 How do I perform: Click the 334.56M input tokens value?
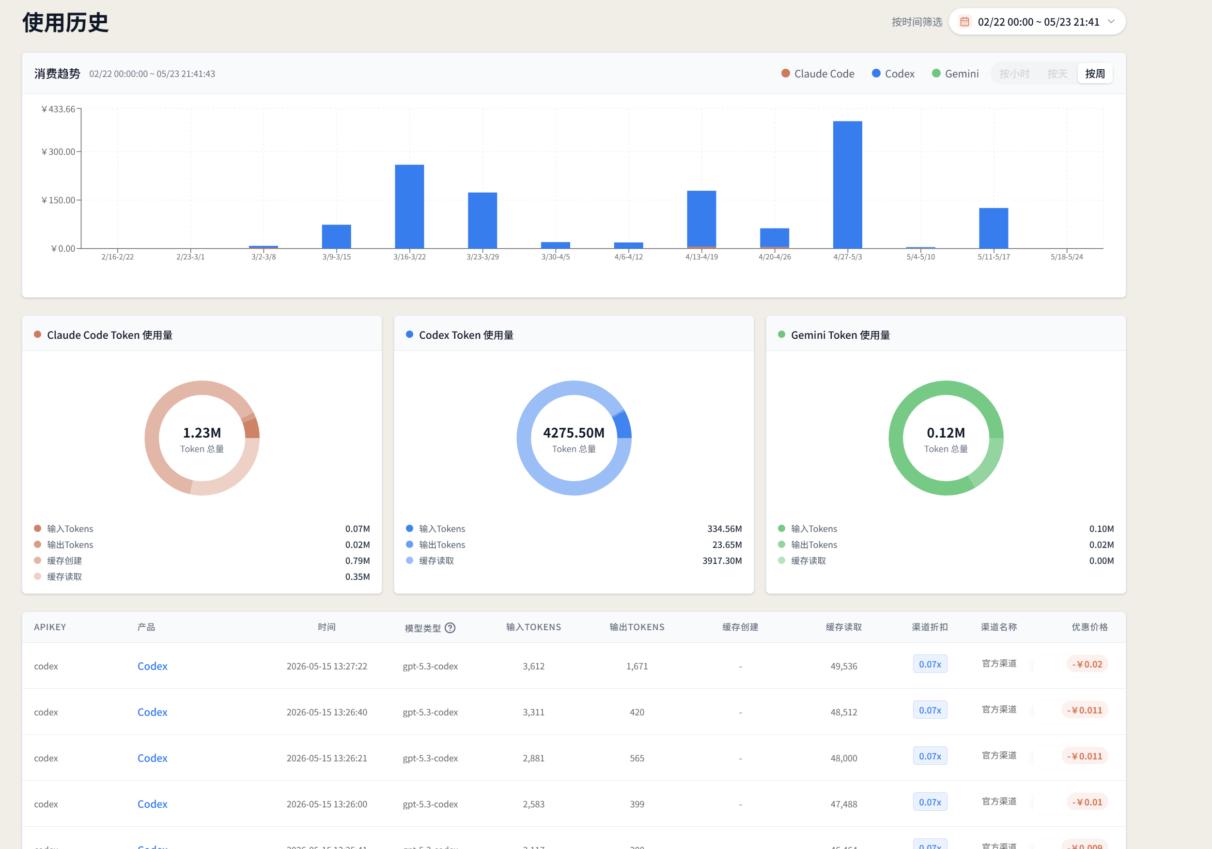724,529
